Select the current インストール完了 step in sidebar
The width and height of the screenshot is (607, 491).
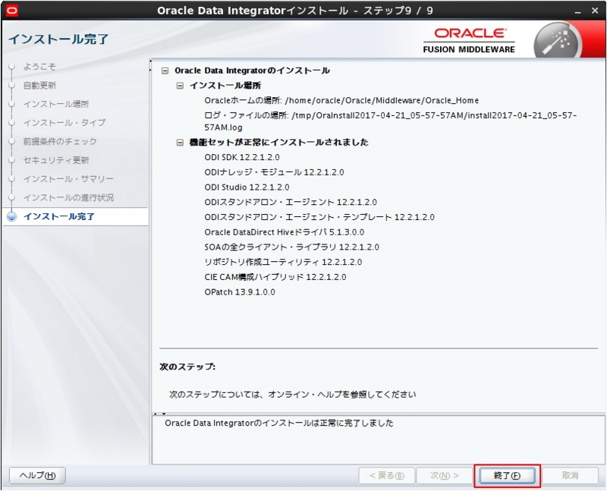click(59, 216)
